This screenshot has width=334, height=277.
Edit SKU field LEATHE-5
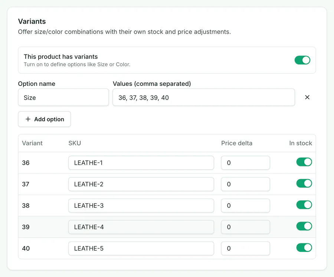tap(141, 248)
